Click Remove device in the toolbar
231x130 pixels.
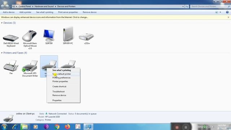click(x=90, y=12)
